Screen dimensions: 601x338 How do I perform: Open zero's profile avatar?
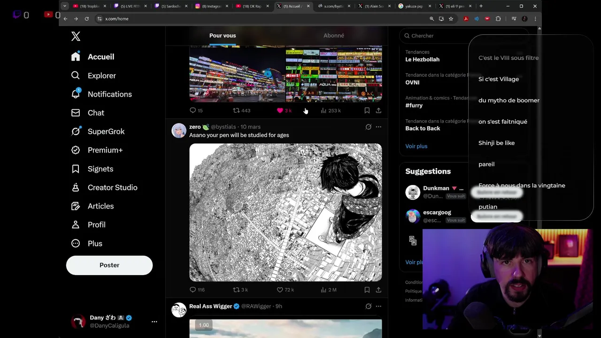(x=179, y=131)
